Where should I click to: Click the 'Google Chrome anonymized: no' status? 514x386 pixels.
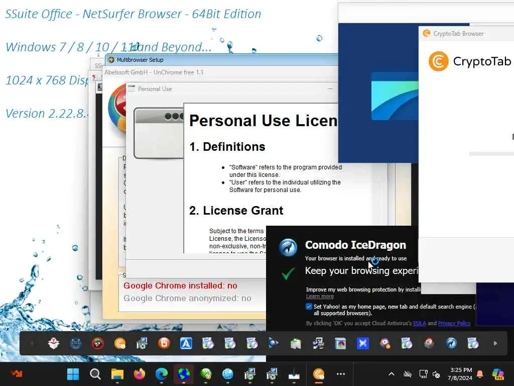[x=187, y=298]
